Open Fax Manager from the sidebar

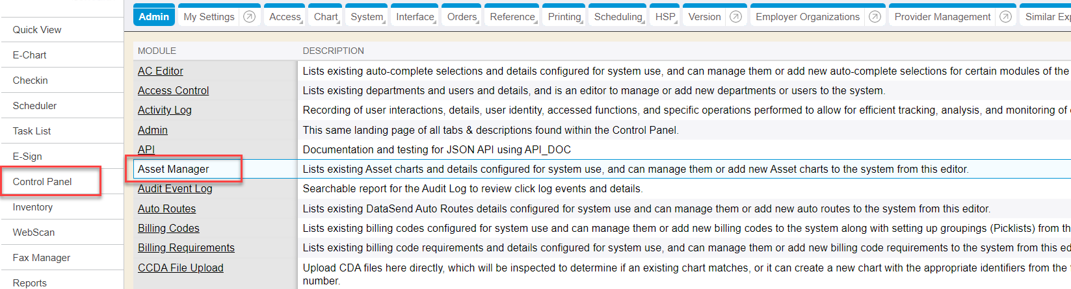tap(42, 258)
